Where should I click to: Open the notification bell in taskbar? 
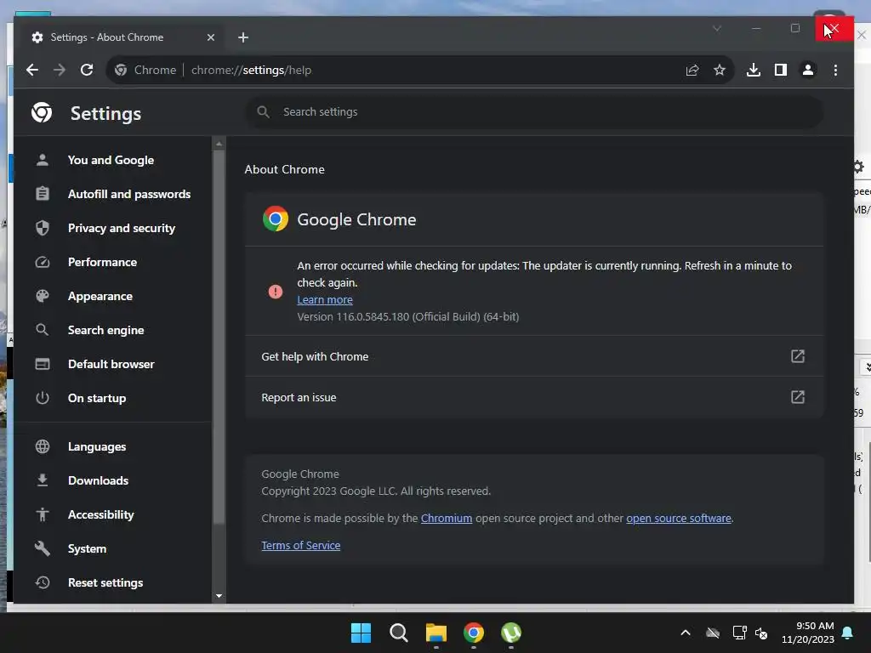848,633
